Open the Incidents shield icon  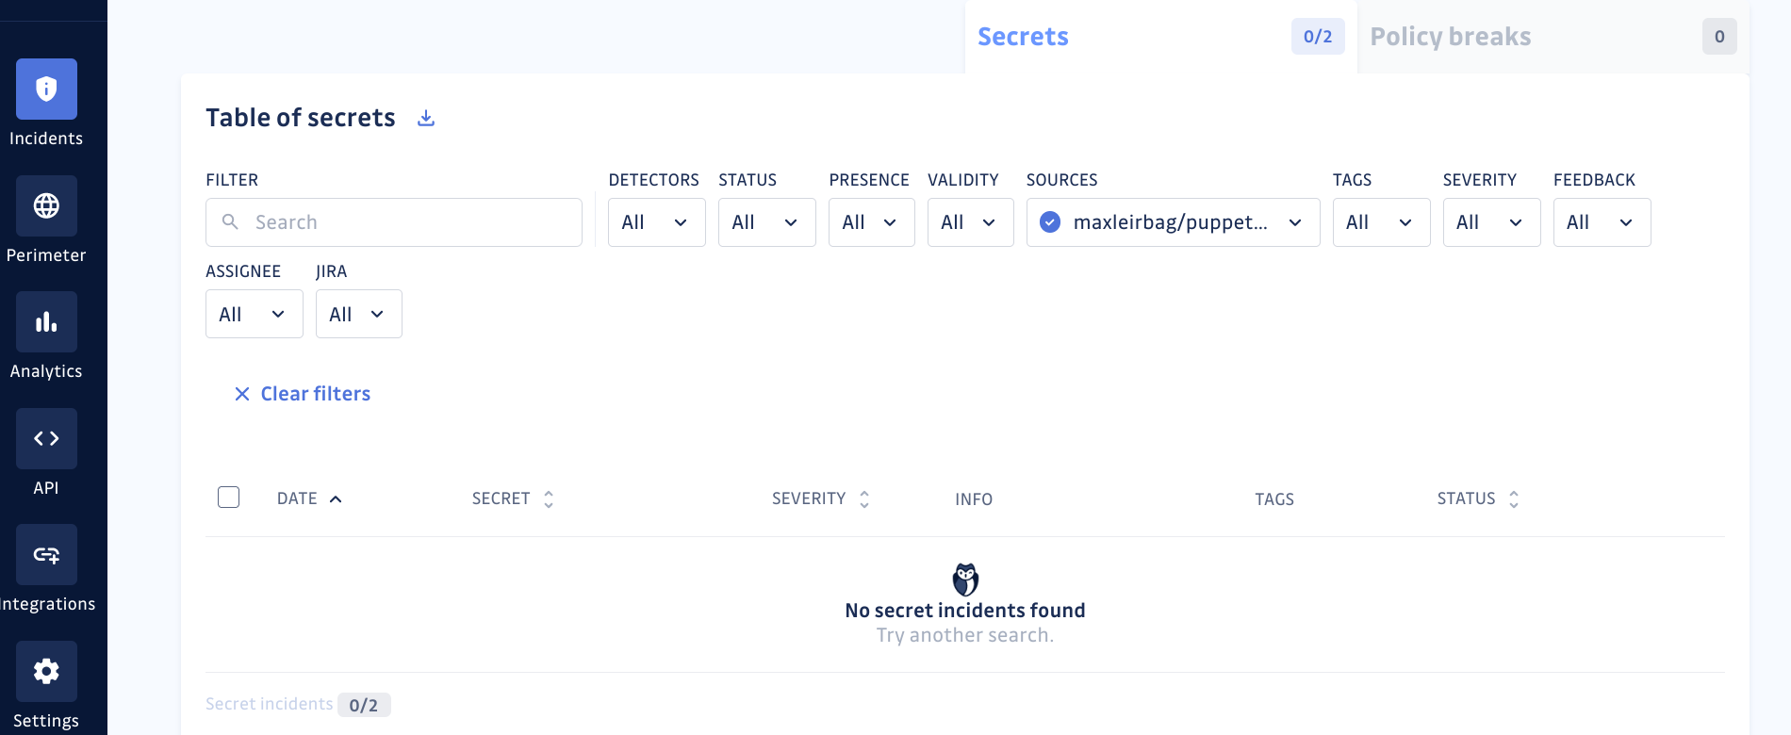(46, 89)
